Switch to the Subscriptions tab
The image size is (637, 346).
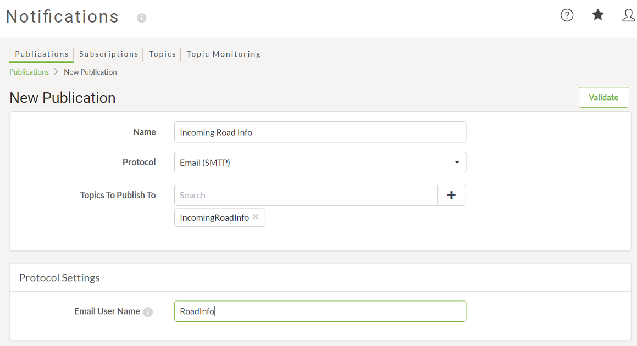click(108, 54)
